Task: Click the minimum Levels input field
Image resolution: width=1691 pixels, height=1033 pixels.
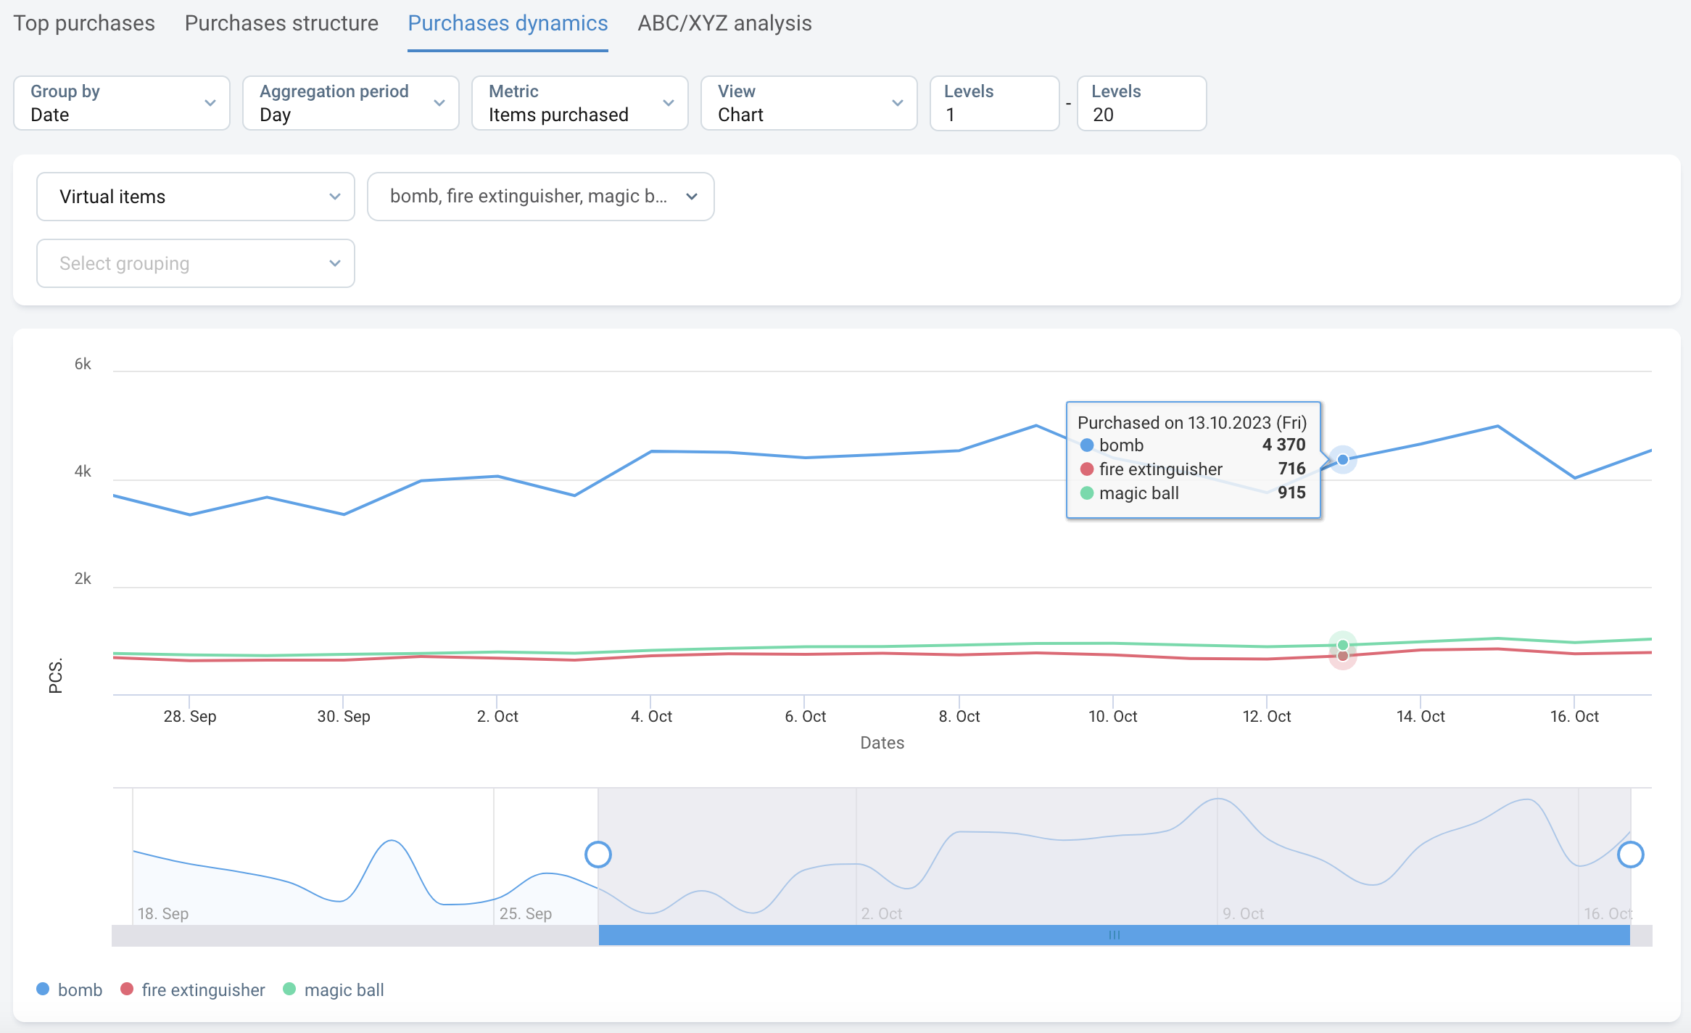Action: pyautogui.click(x=994, y=103)
